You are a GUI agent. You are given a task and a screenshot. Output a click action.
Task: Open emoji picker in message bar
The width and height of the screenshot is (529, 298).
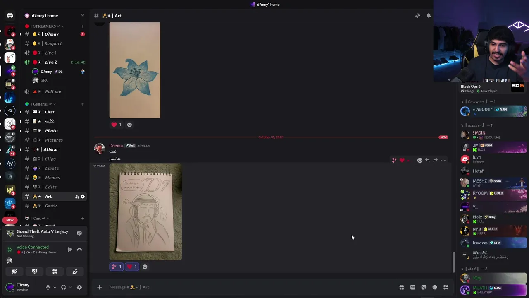[435, 287]
